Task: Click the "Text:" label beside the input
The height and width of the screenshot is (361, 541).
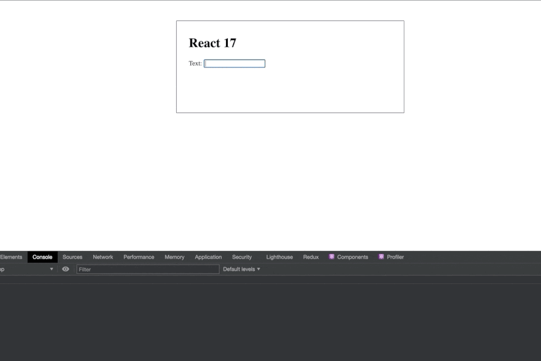Action: tap(195, 64)
